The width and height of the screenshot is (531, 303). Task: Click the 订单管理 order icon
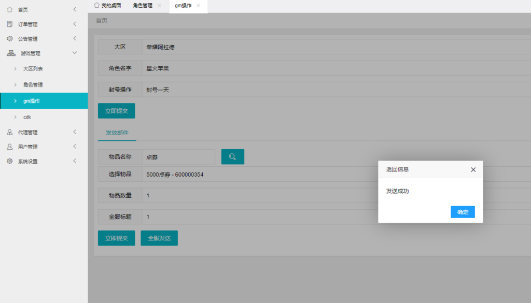point(9,24)
